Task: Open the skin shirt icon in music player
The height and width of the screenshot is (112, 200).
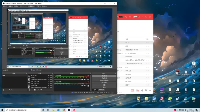Action: click(x=126, y=17)
